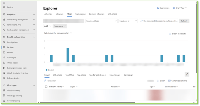Click the tallest blocked histogram bar

68,55
